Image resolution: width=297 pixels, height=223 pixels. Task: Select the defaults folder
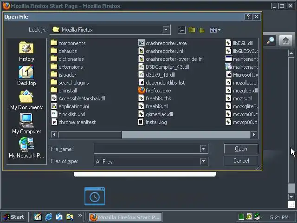click(64, 51)
